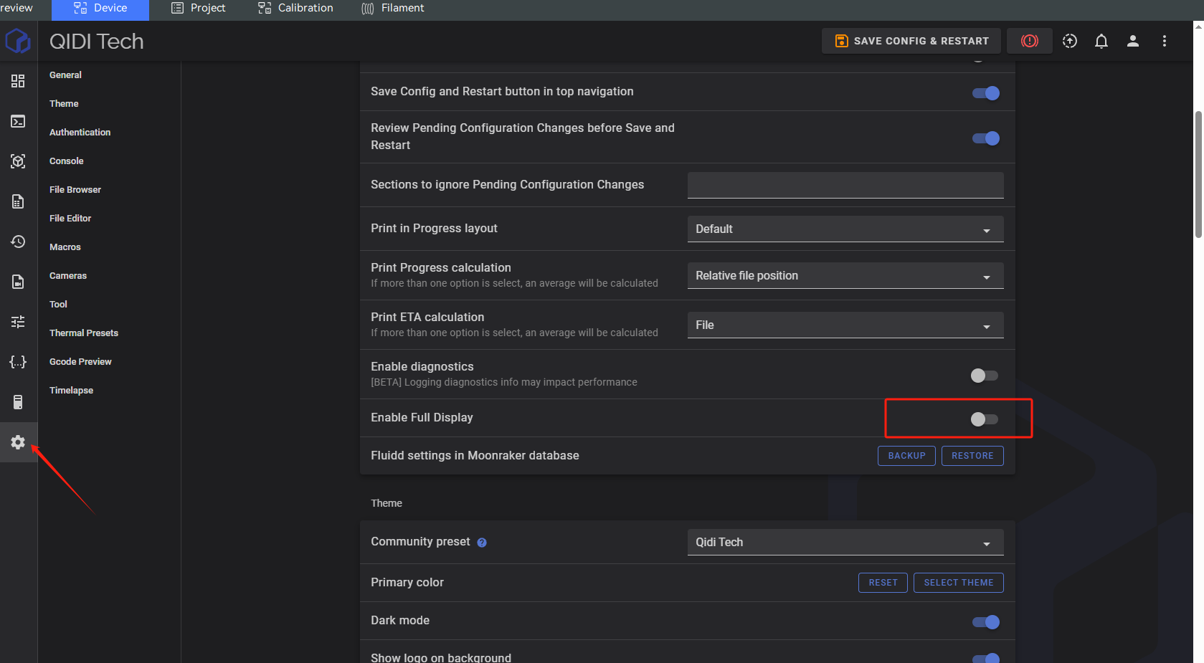Click the red emergency stop icon

1029,41
